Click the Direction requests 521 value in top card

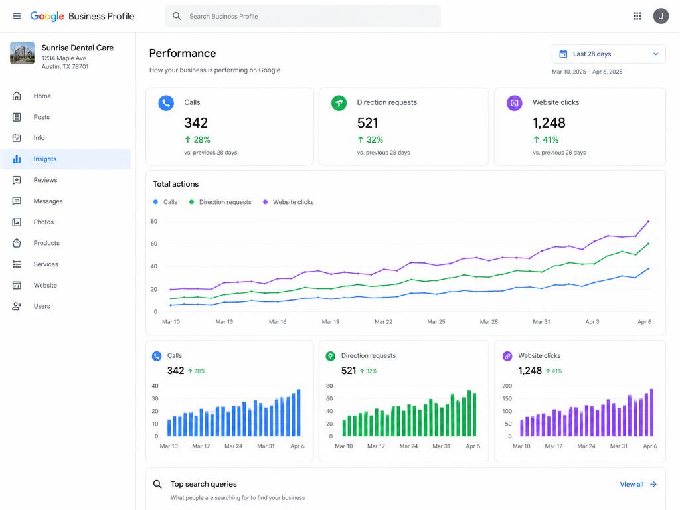coord(368,123)
